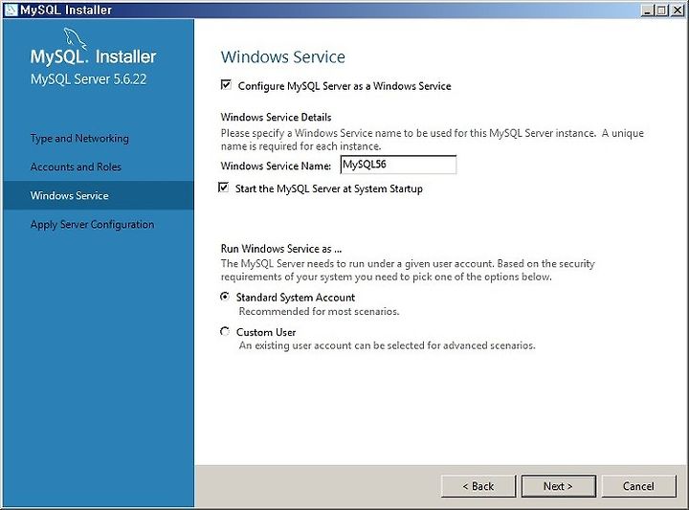Image resolution: width=689 pixels, height=510 pixels.
Task: Click the Windows Service Details label
Action: (276, 118)
